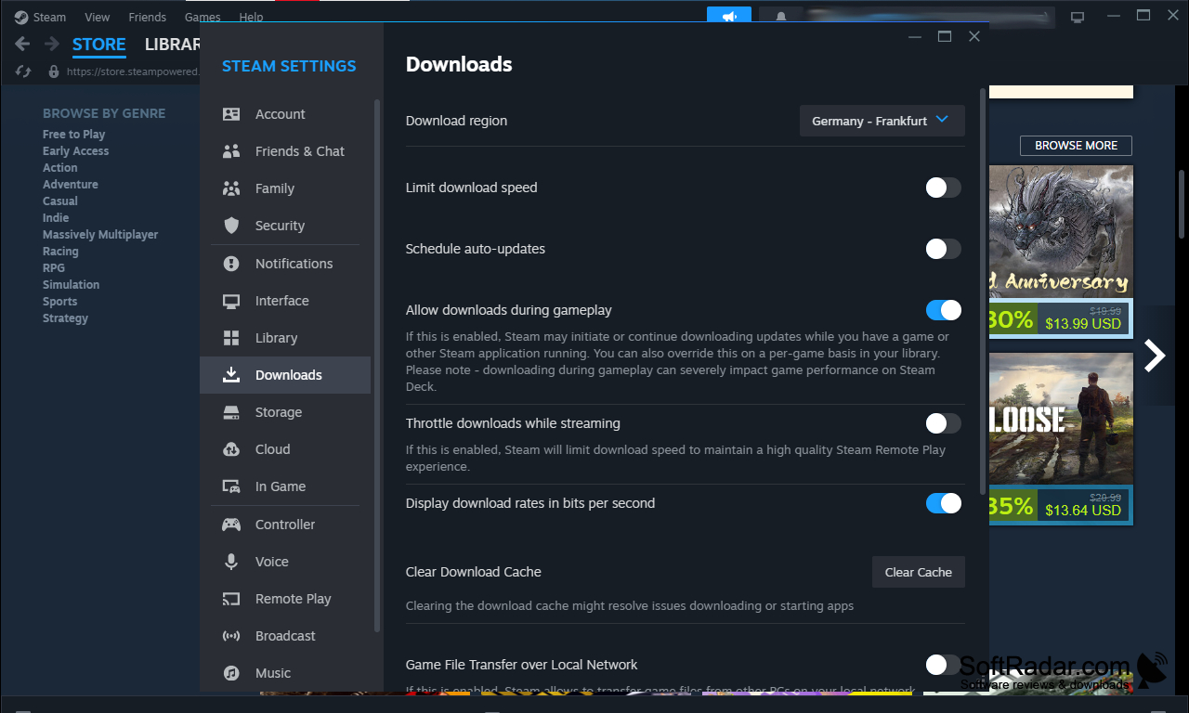Open the Casual genre link
The height and width of the screenshot is (713, 1189).
pyautogui.click(x=60, y=201)
